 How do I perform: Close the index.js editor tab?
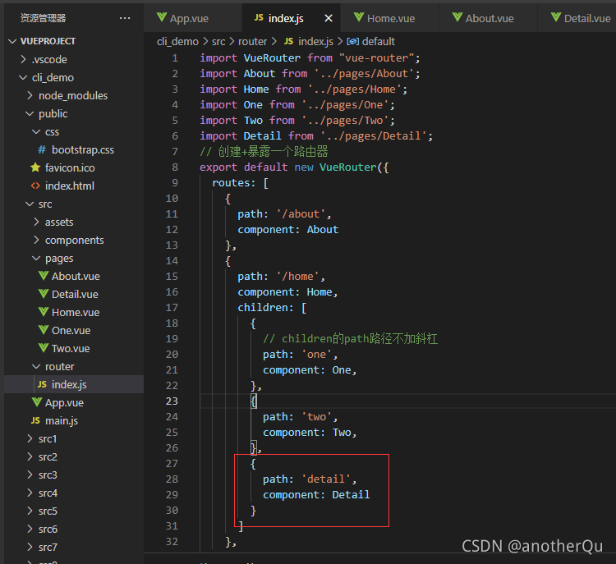click(x=329, y=18)
